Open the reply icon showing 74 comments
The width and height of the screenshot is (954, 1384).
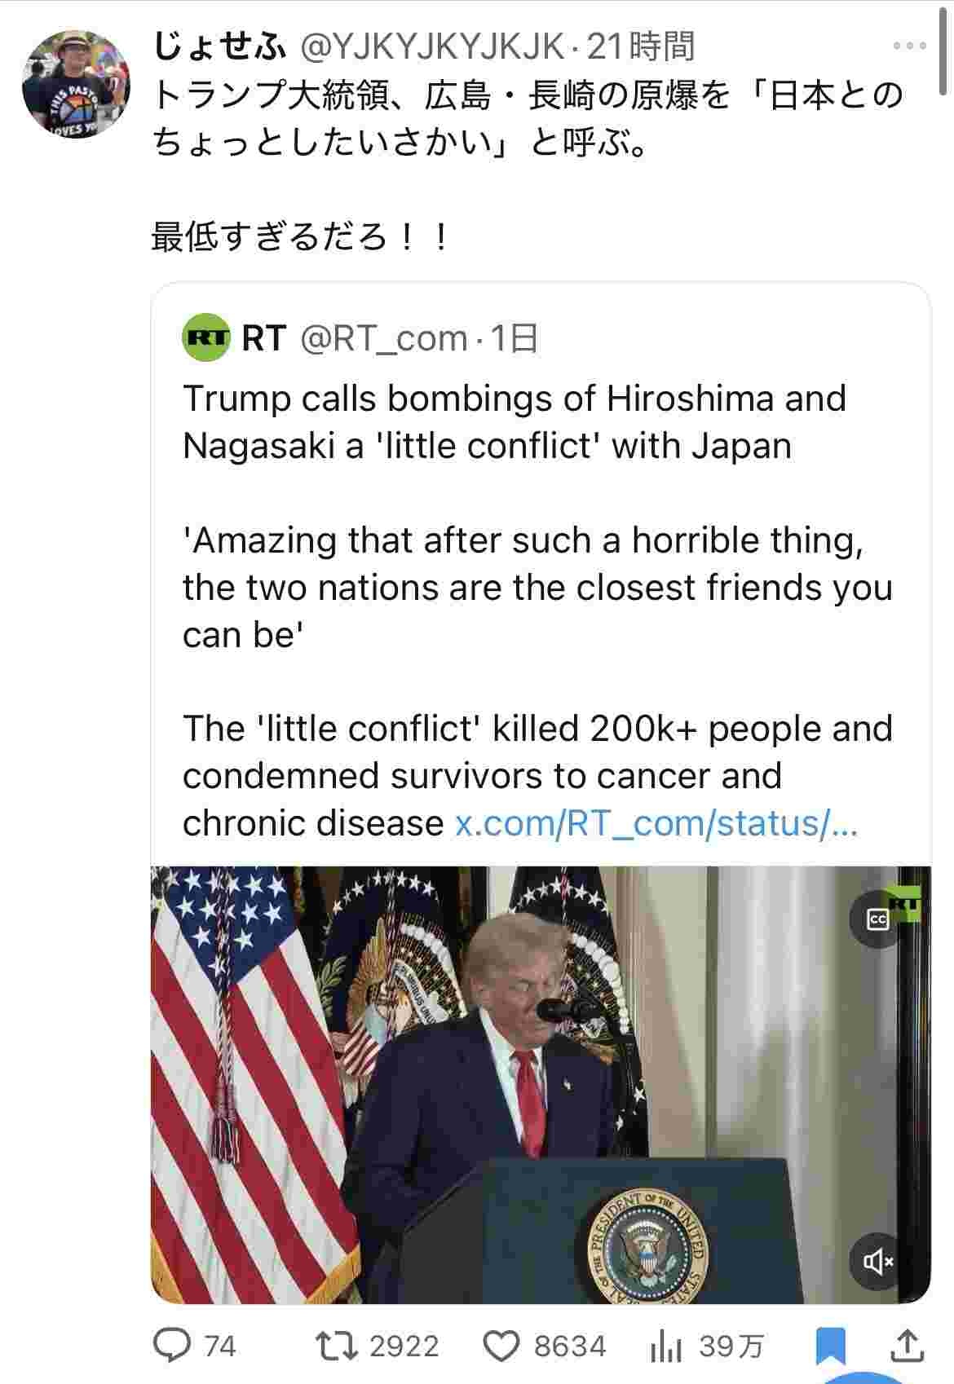click(x=172, y=1345)
